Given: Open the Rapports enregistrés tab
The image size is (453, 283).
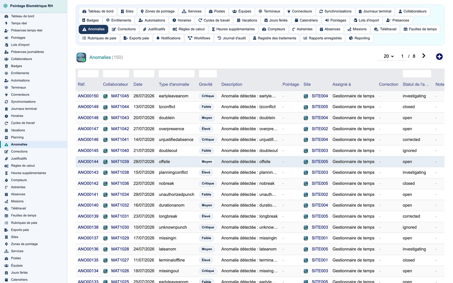Looking at the screenshot, I should (x=323, y=38).
